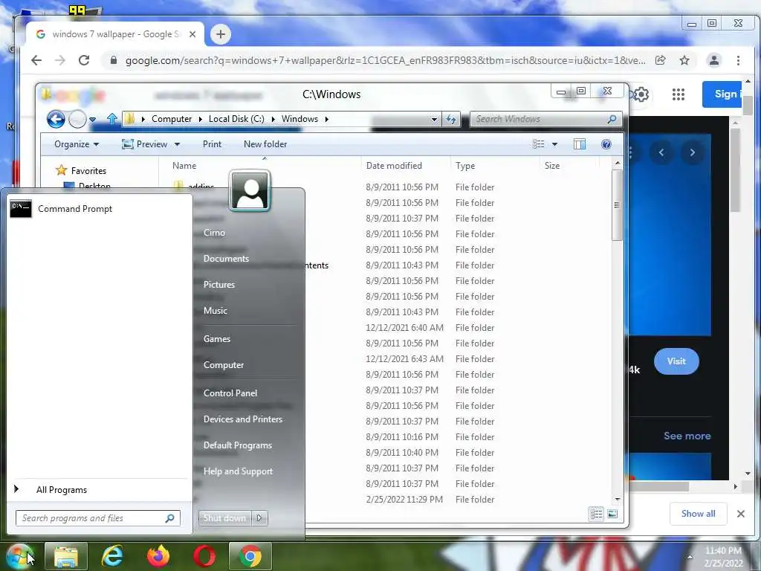Launch Internet Explorer from the taskbar

tap(112, 556)
